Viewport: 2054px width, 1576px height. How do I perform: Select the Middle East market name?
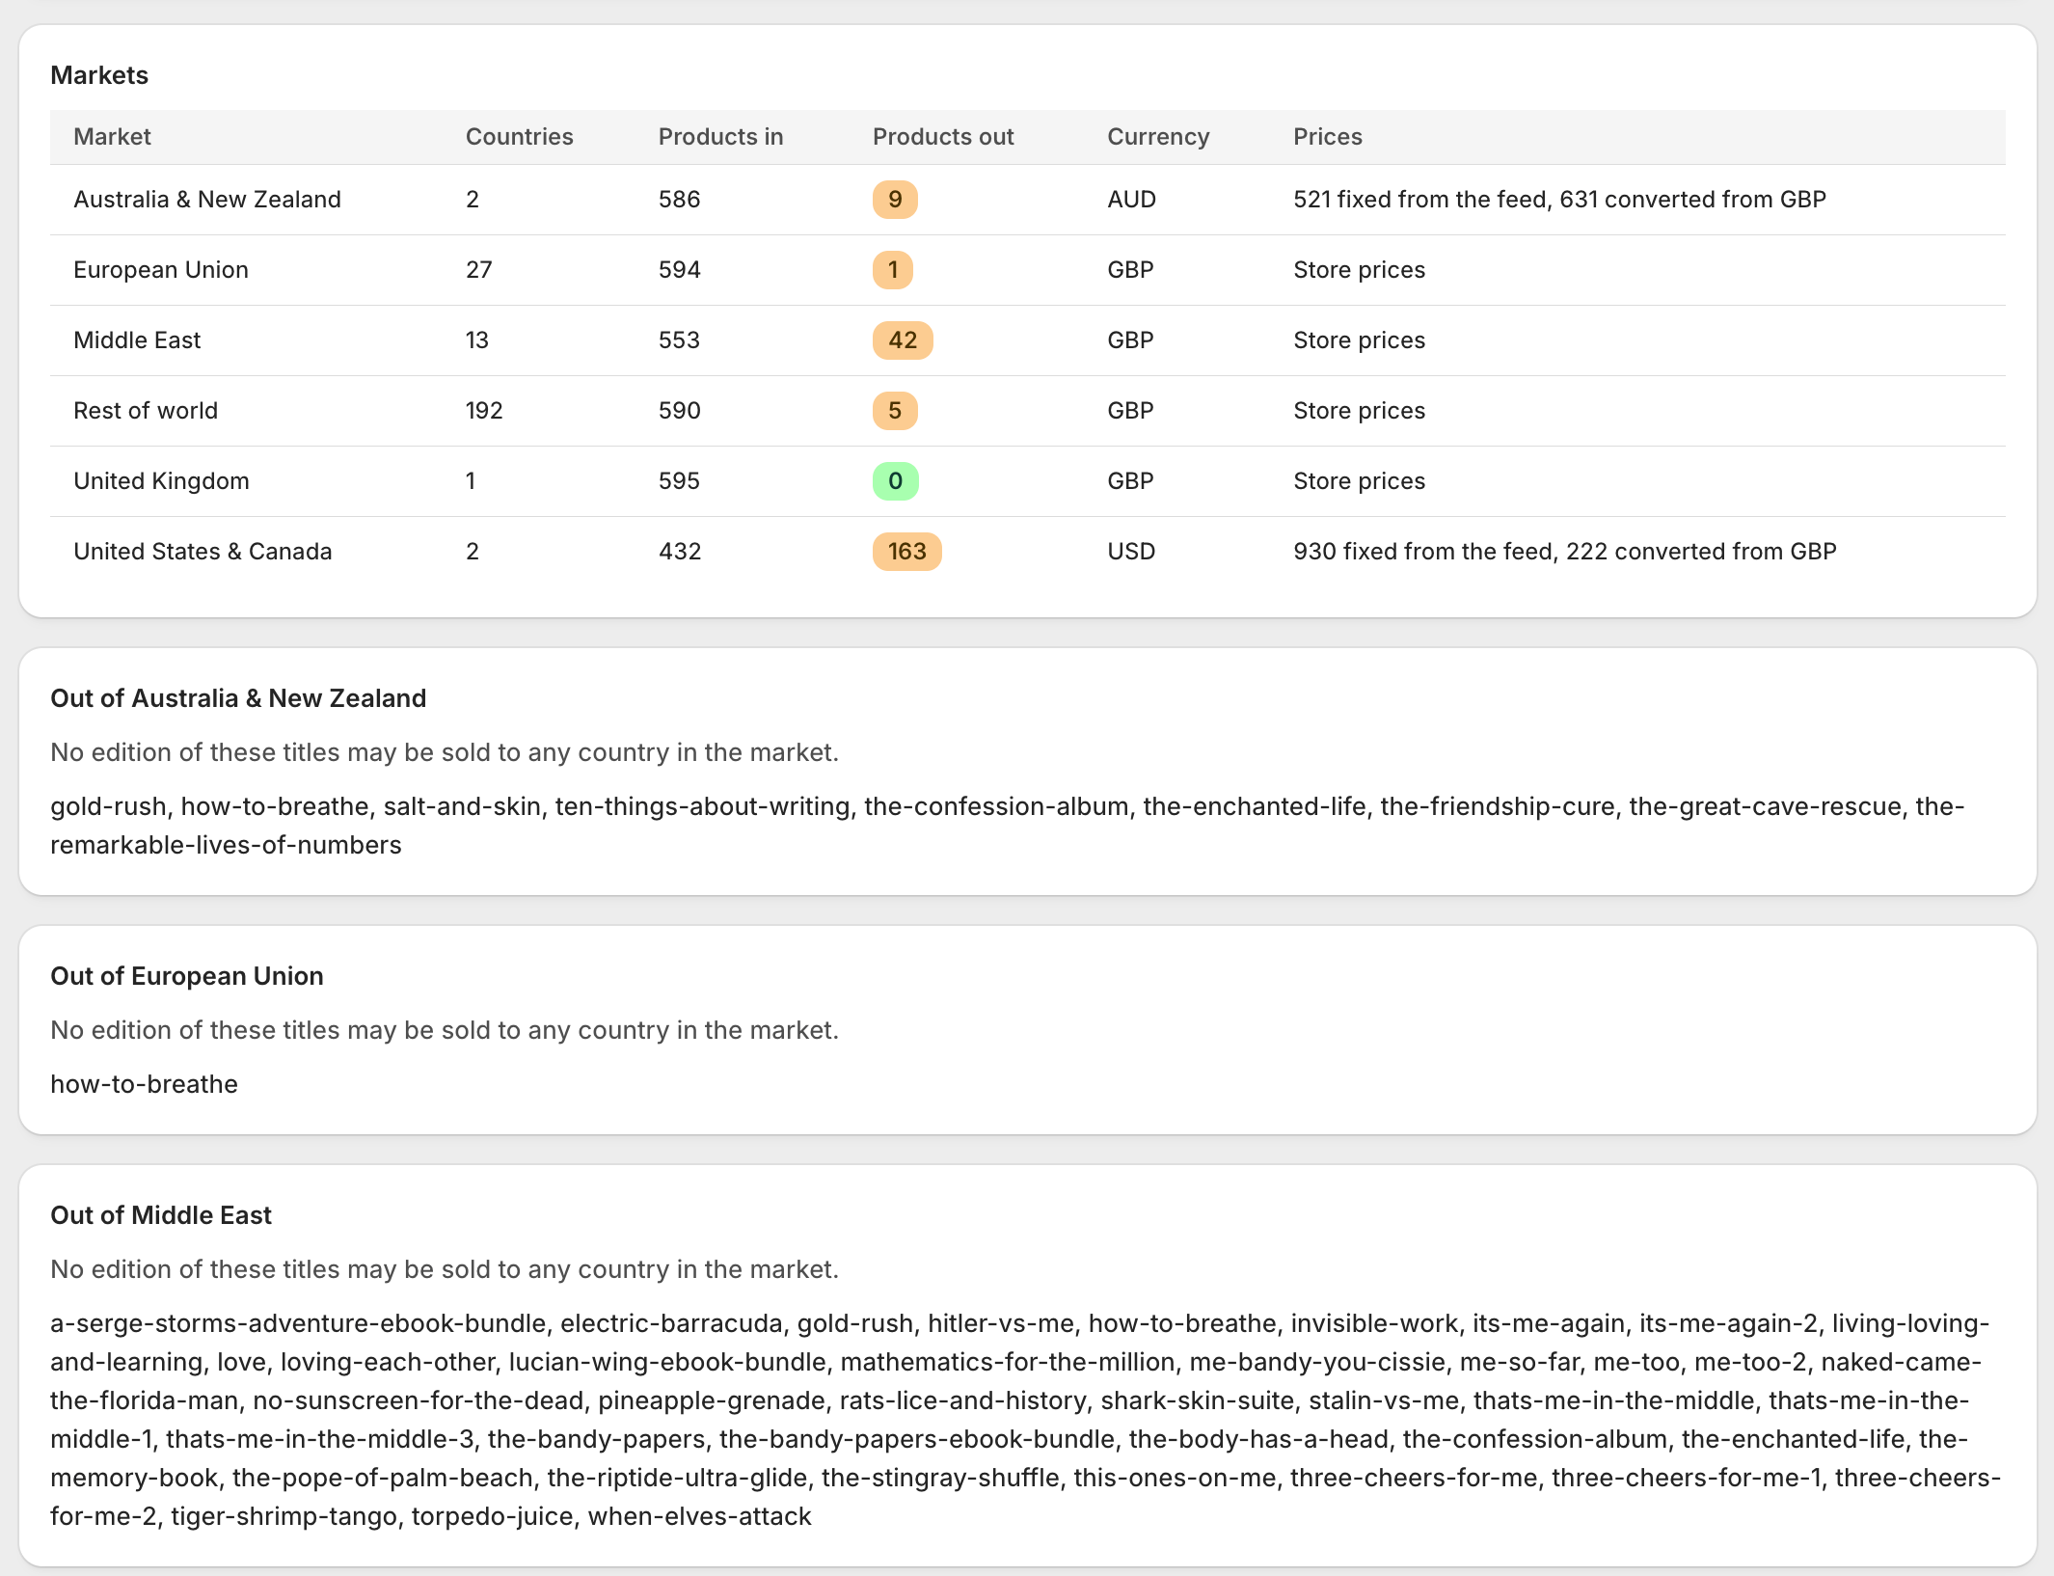(x=137, y=340)
